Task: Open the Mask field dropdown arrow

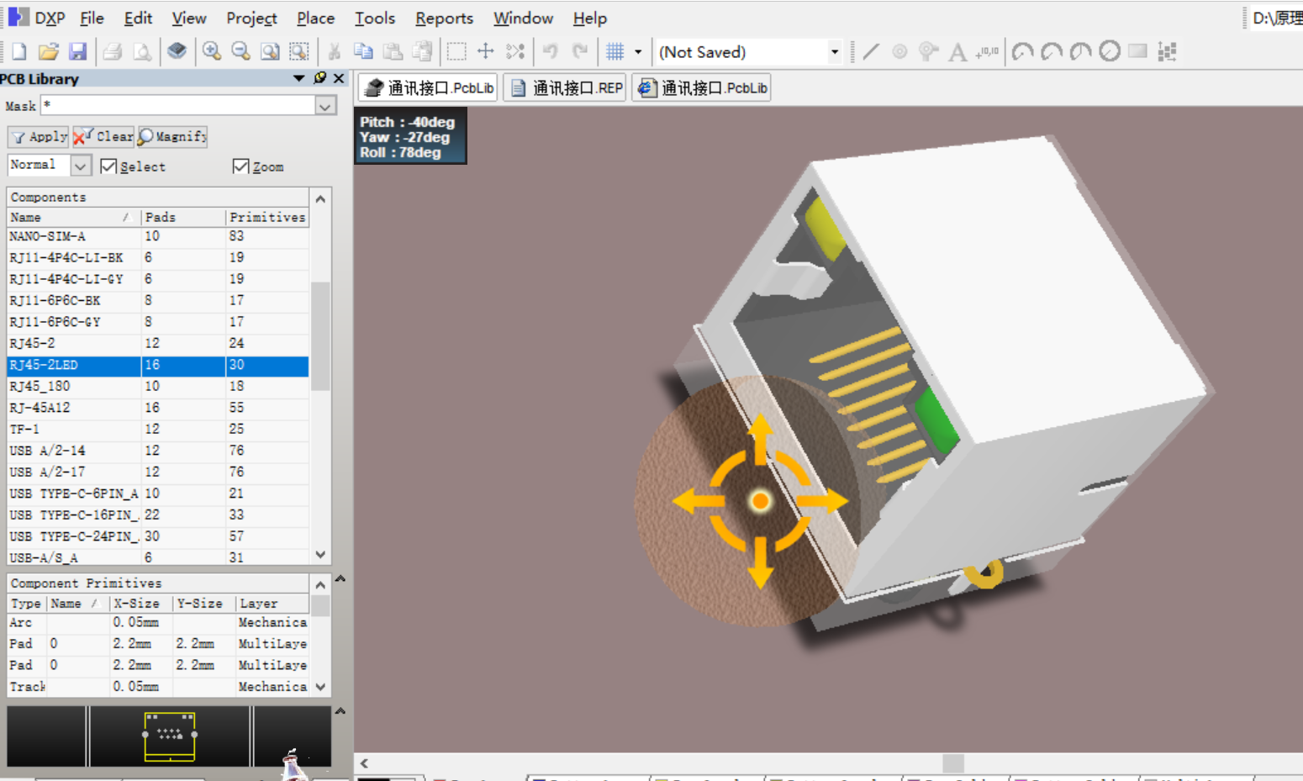Action: pos(325,106)
